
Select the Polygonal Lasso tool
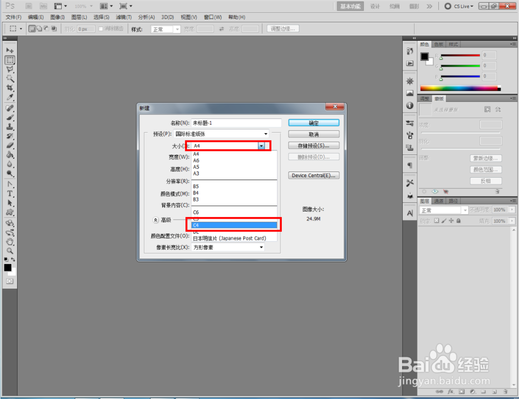10,69
